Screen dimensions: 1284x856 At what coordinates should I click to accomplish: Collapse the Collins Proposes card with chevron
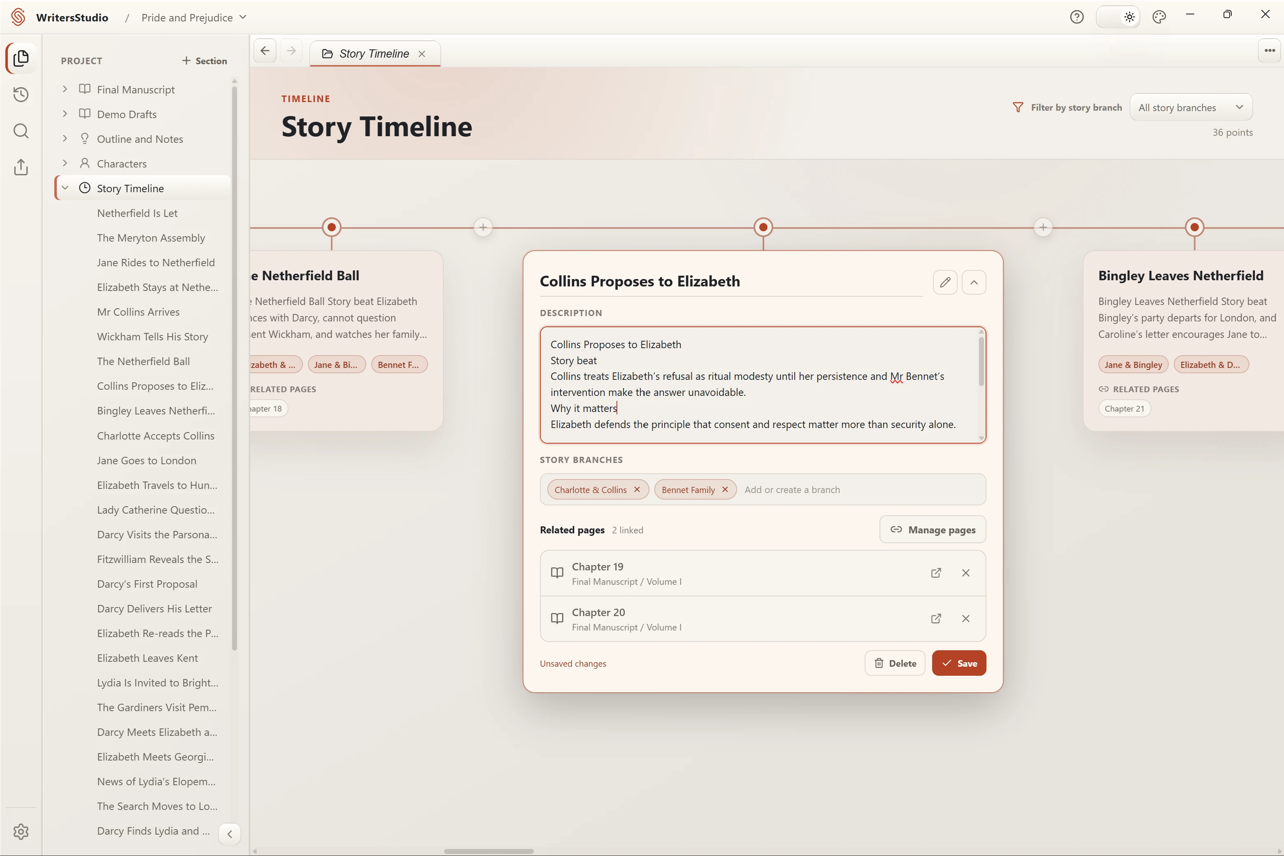(x=974, y=282)
